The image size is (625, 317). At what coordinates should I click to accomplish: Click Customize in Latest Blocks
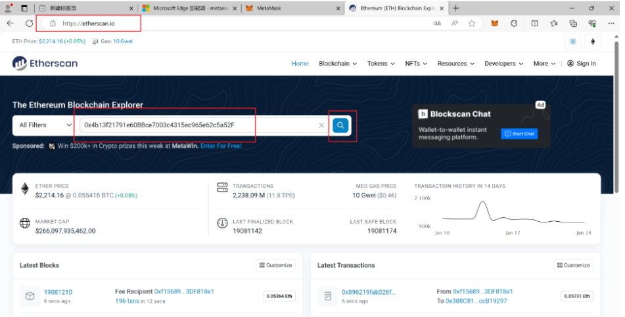click(x=275, y=265)
